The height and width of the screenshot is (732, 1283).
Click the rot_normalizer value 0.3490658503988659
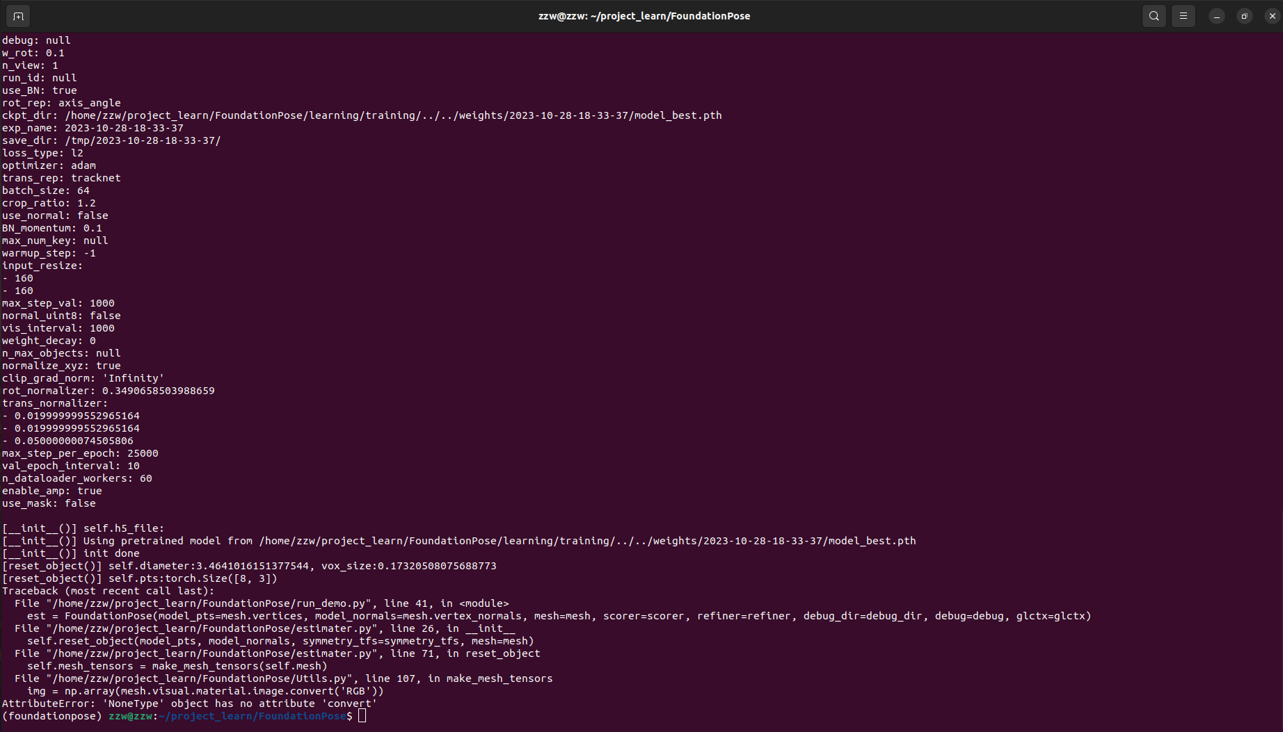click(159, 391)
